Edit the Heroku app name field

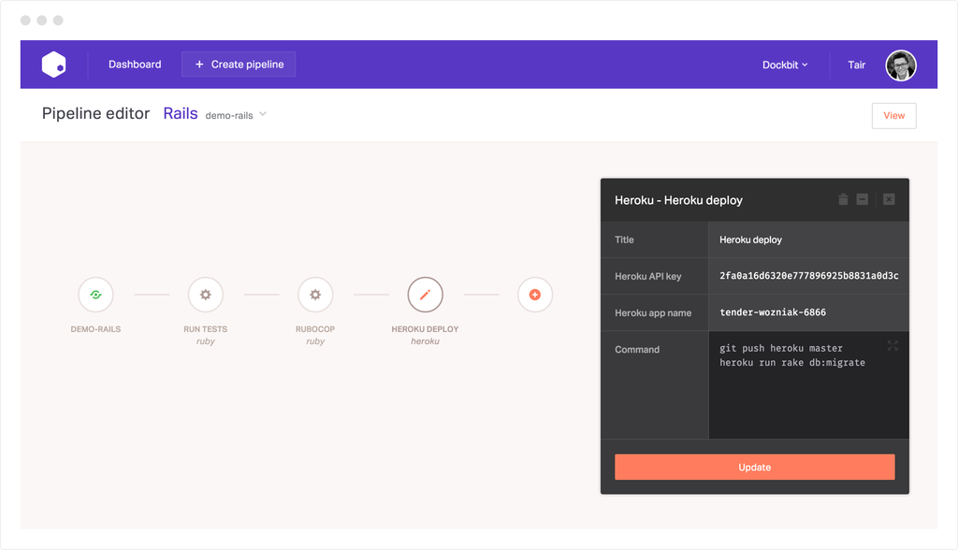coord(808,312)
